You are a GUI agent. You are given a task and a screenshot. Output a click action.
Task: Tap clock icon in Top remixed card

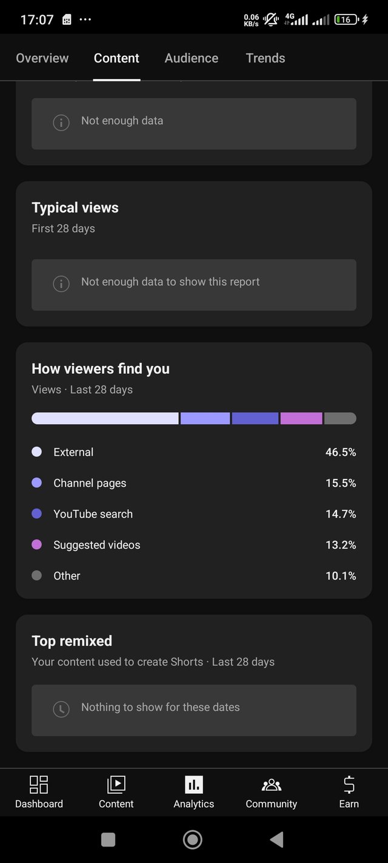[61, 709]
